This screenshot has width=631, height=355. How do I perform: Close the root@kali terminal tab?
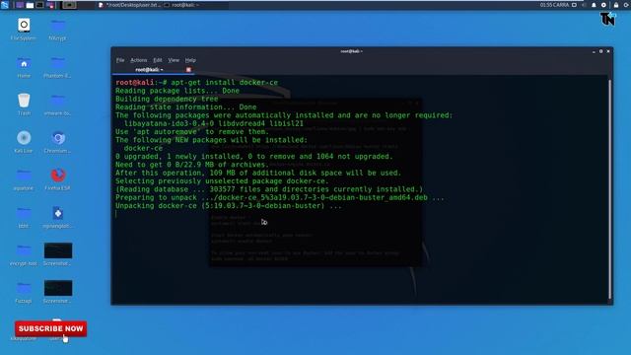pos(188,70)
